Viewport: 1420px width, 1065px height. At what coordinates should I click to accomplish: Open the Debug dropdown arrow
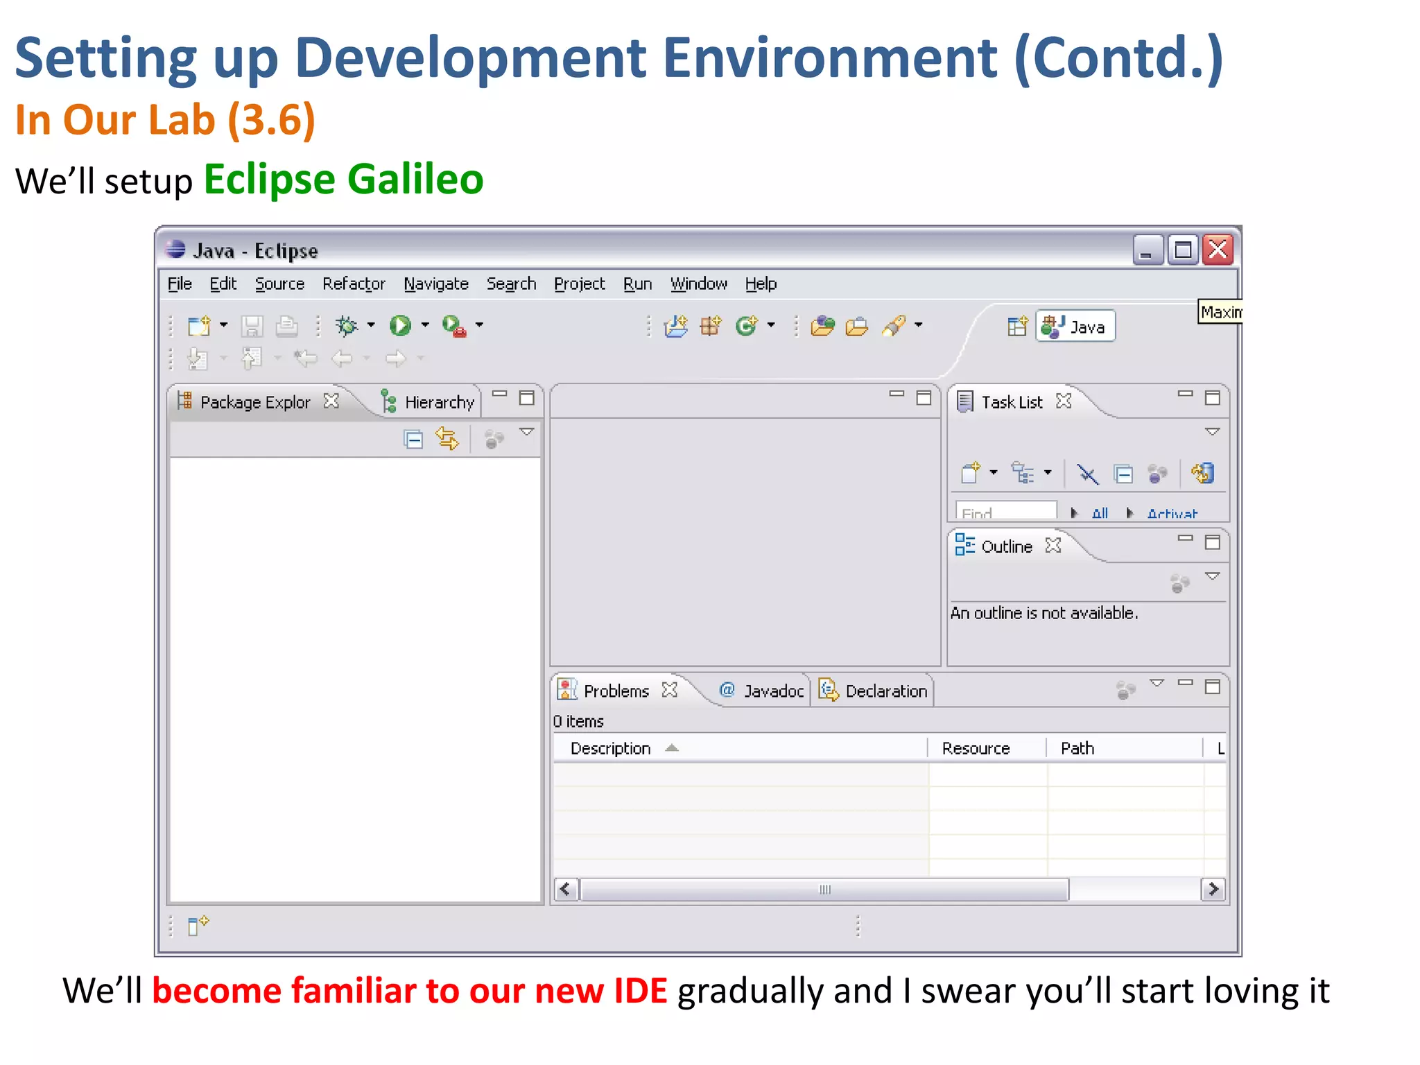371,324
